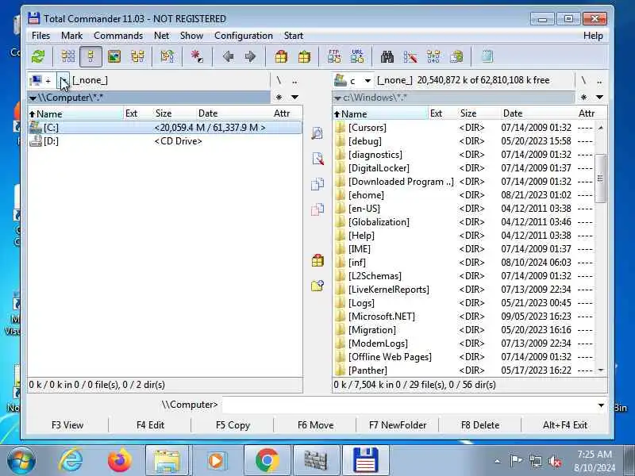Screen dimensions: 635x476
Task: Show thumbnail view using picture icon
Action: 114,56
